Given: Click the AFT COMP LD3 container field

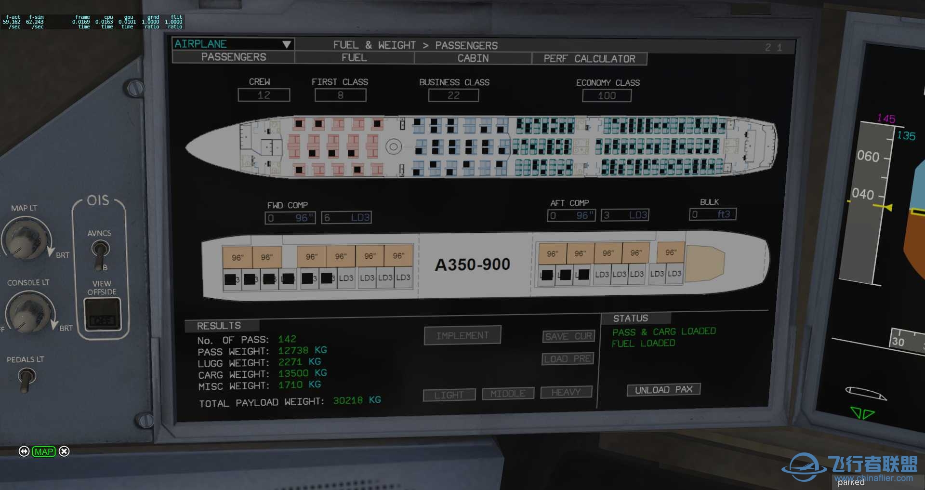Looking at the screenshot, I should [x=625, y=215].
